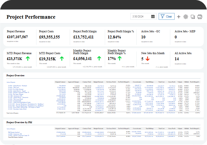
Task: Click Commitments header in Project Overview
Action: tap(137, 82)
